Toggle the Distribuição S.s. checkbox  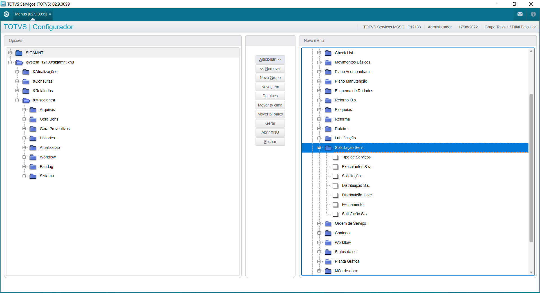[x=335, y=186]
